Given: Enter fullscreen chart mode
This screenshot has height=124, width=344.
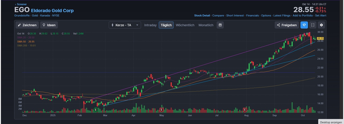Looking at the screenshot, I should (313, 25).
